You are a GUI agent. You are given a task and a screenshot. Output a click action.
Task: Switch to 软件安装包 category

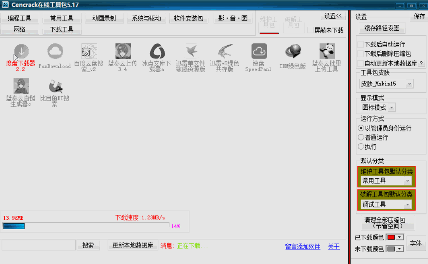coord(189,18)
